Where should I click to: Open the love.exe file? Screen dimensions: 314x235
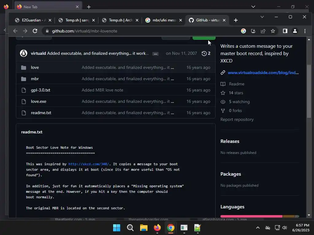[38, 102]
